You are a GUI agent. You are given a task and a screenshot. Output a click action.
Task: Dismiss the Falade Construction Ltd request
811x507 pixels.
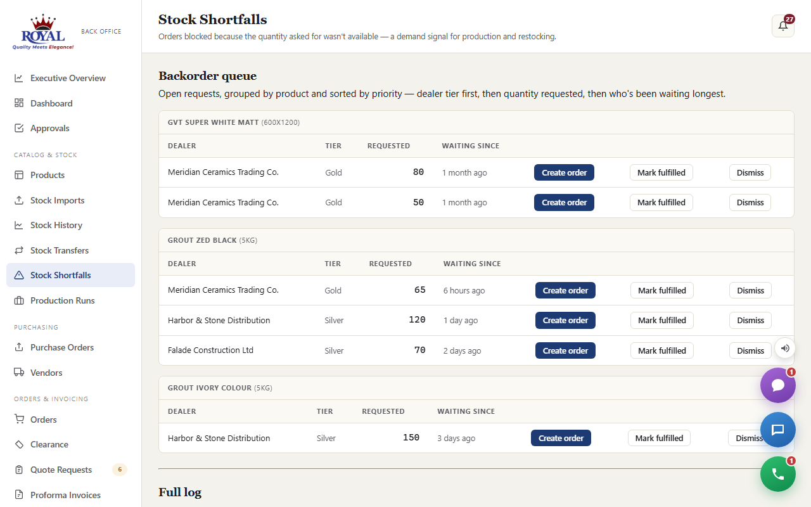point(751,350)
